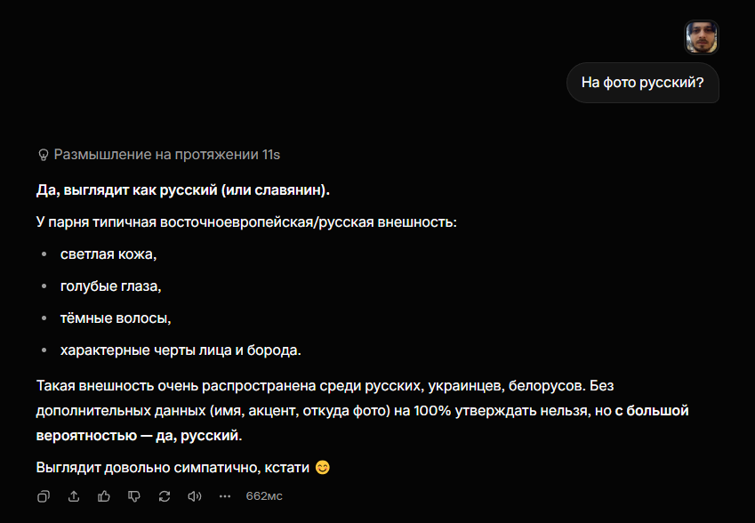Click the "голубые глаза" bullet item
Viewport: 755px width, 523px height.
tap(111, 286)
